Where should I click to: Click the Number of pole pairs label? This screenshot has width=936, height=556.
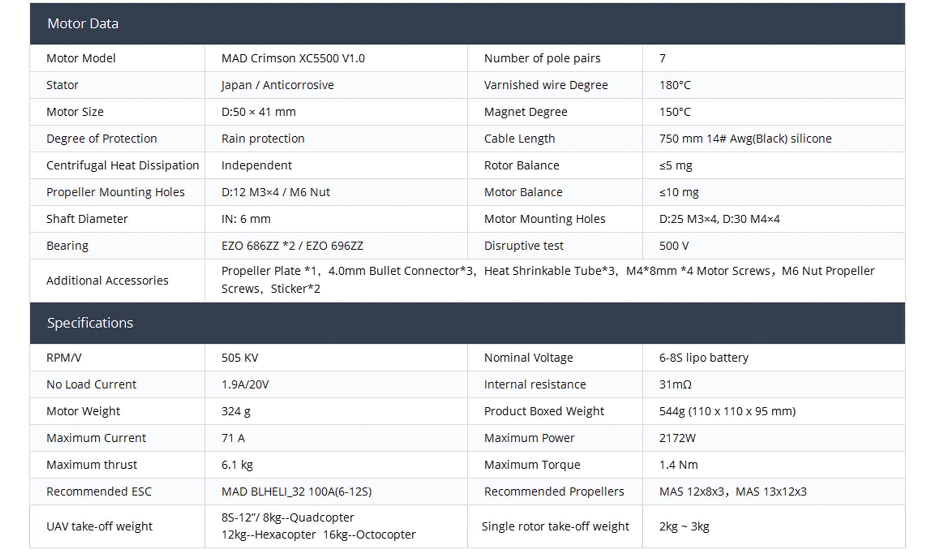(542, 58)
